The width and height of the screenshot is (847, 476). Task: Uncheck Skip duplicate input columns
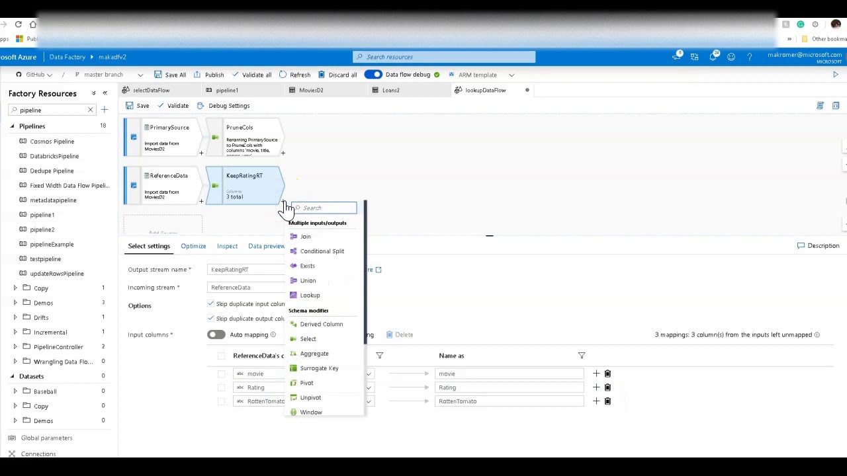tap(210, 303)
